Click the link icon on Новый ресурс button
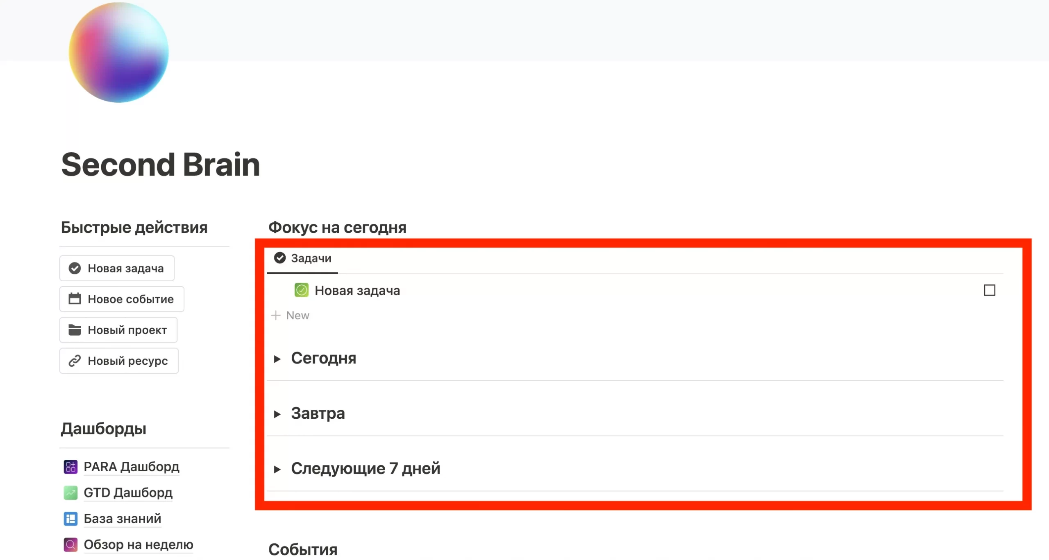The image size is (1049, 560). pos(75,361)
